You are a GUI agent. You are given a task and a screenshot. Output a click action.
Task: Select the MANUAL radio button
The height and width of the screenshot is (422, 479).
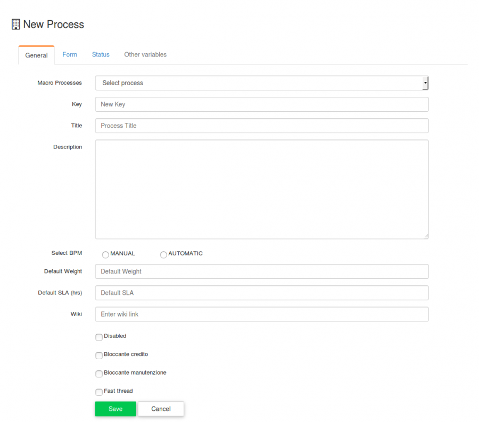point(105,255)
